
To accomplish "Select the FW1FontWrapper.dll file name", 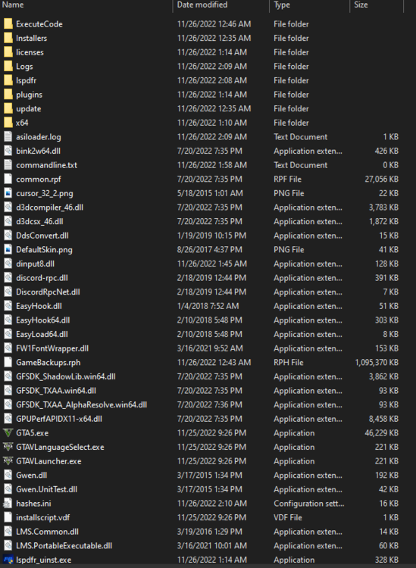I will (x=52, y=348).
